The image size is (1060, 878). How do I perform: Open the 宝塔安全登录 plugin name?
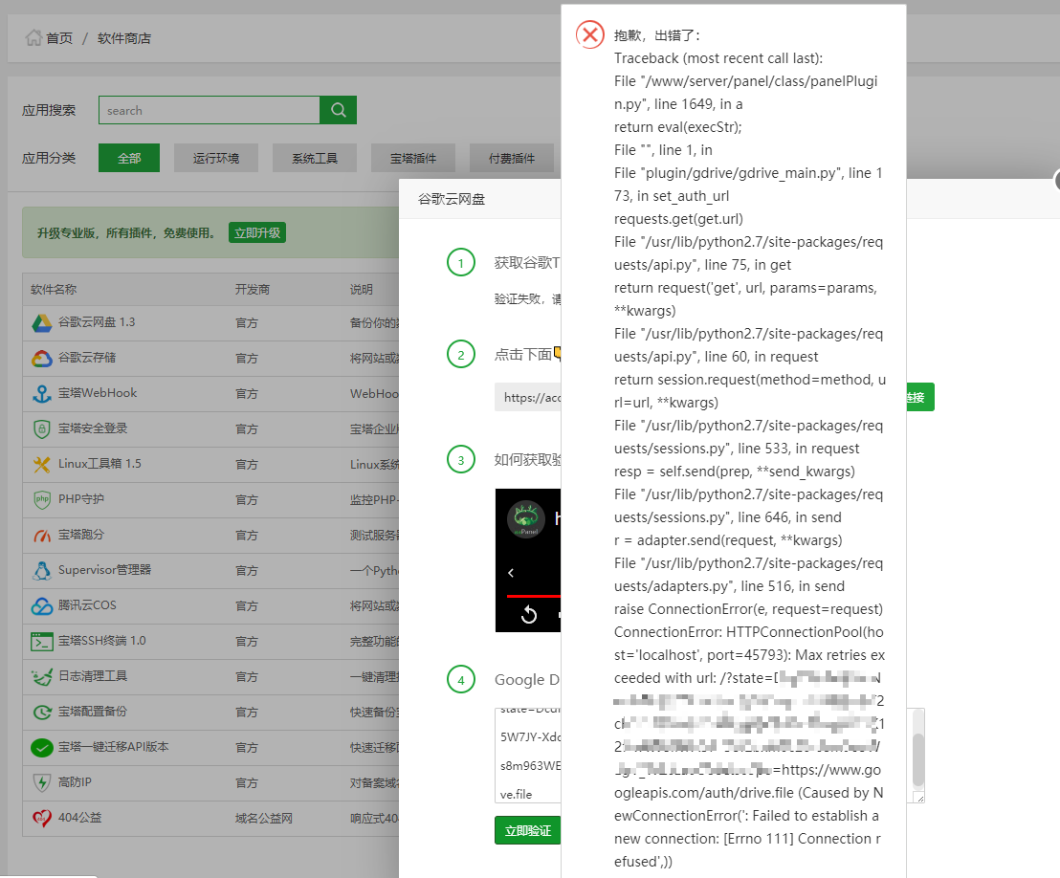coord(93,428)
